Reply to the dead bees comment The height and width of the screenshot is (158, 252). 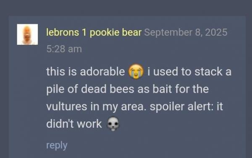pos(57,145)
